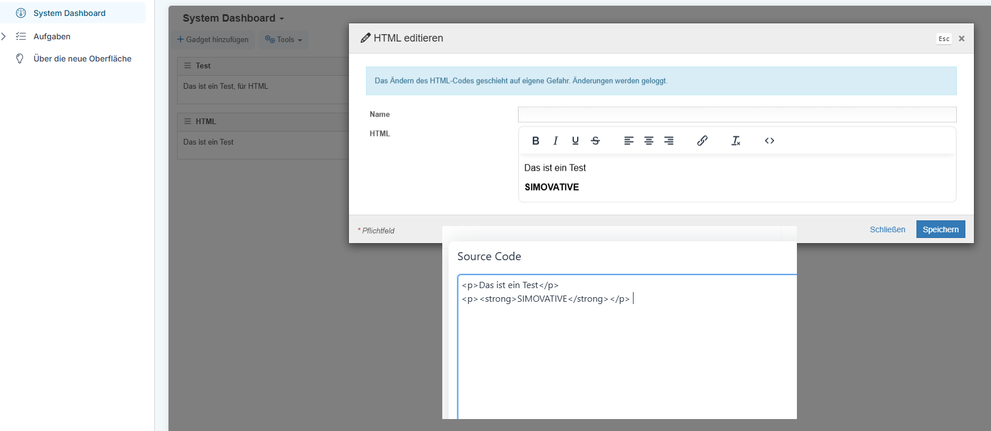
Task: Click Schließen link in dialog footer
Action: tap(887, 229)
